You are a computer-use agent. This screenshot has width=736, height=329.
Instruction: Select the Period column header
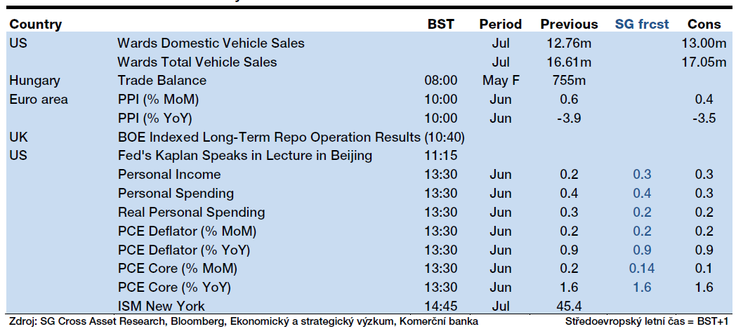coord(501,24)
